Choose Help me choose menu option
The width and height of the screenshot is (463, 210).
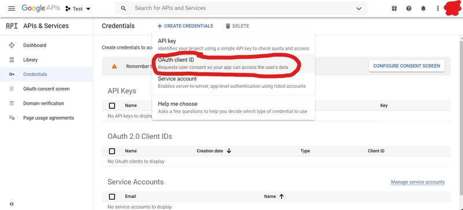pyautogui.click(x=234, y=108)
